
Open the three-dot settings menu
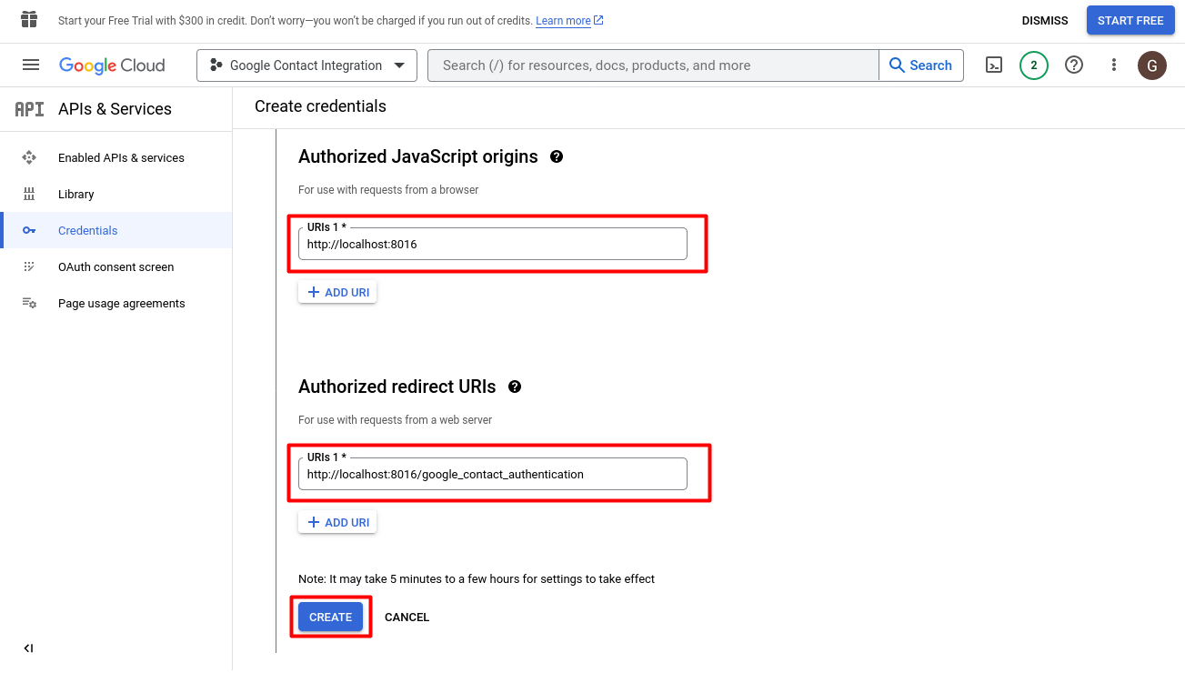tap(1114, 65)
